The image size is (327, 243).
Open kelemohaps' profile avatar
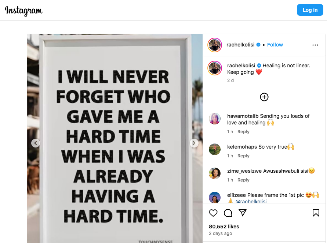pyautogui.click(x=215, y=149)
